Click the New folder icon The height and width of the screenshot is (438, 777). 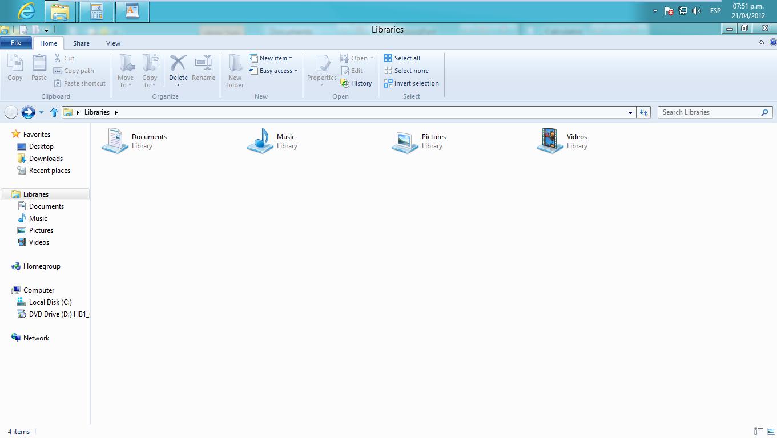click(x=235, y=64)
